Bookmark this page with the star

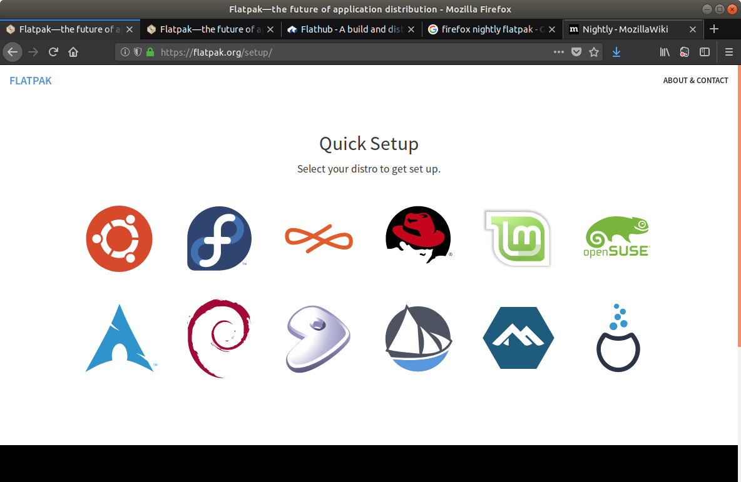click(x=594, y=53)
